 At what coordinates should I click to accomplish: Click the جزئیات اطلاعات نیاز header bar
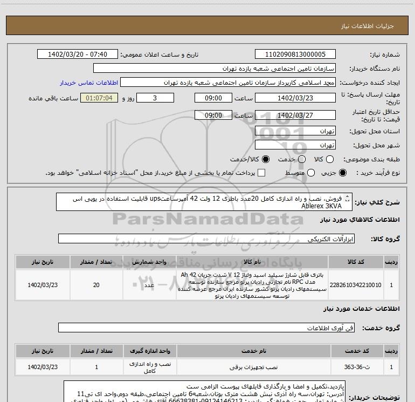click(x=207, y=26)
